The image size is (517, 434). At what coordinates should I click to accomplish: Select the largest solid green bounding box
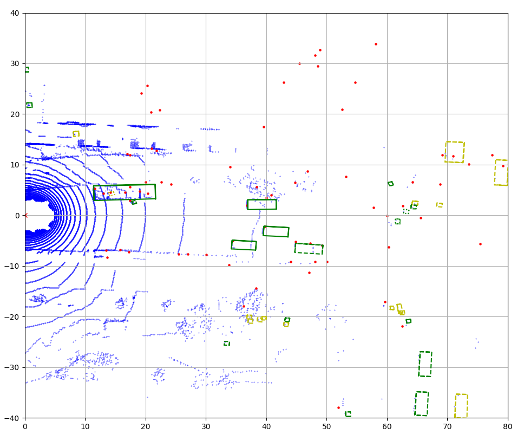click(125, 192)
